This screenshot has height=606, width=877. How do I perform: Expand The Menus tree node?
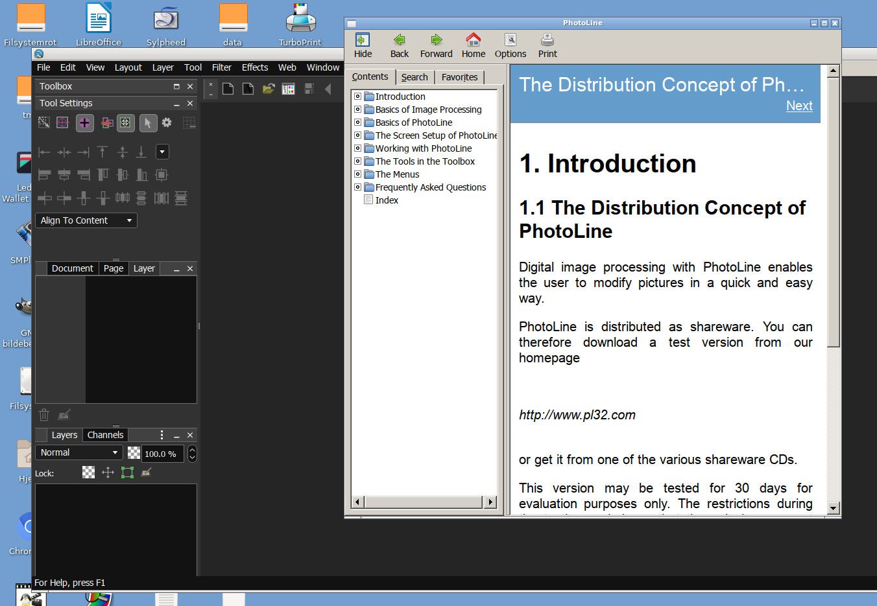357,174
